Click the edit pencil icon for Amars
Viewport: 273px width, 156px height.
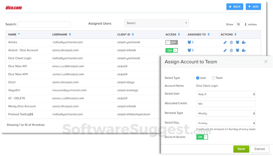tap(225, 43)
